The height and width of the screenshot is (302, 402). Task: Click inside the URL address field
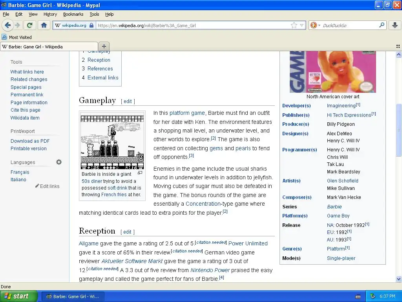pyautogui.click(x=193, y=26)
